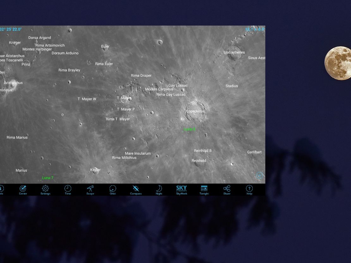This screenshot has width=351, height=263.
Task: Click the Luna 7 landing site label
Action: pos(48,178)
